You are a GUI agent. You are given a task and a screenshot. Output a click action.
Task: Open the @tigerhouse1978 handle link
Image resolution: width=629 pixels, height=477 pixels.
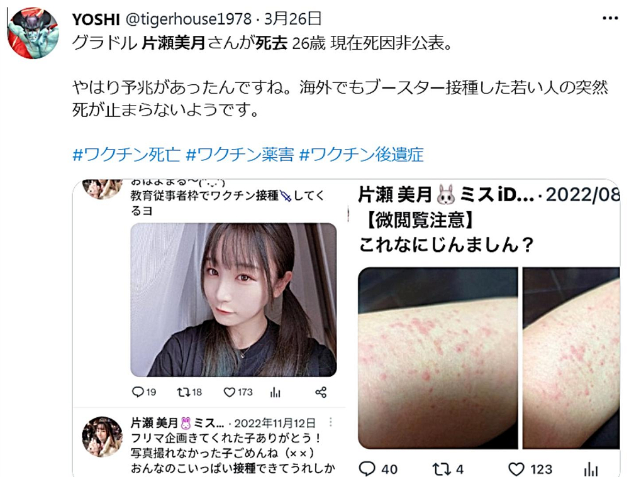tap(189, 19)
